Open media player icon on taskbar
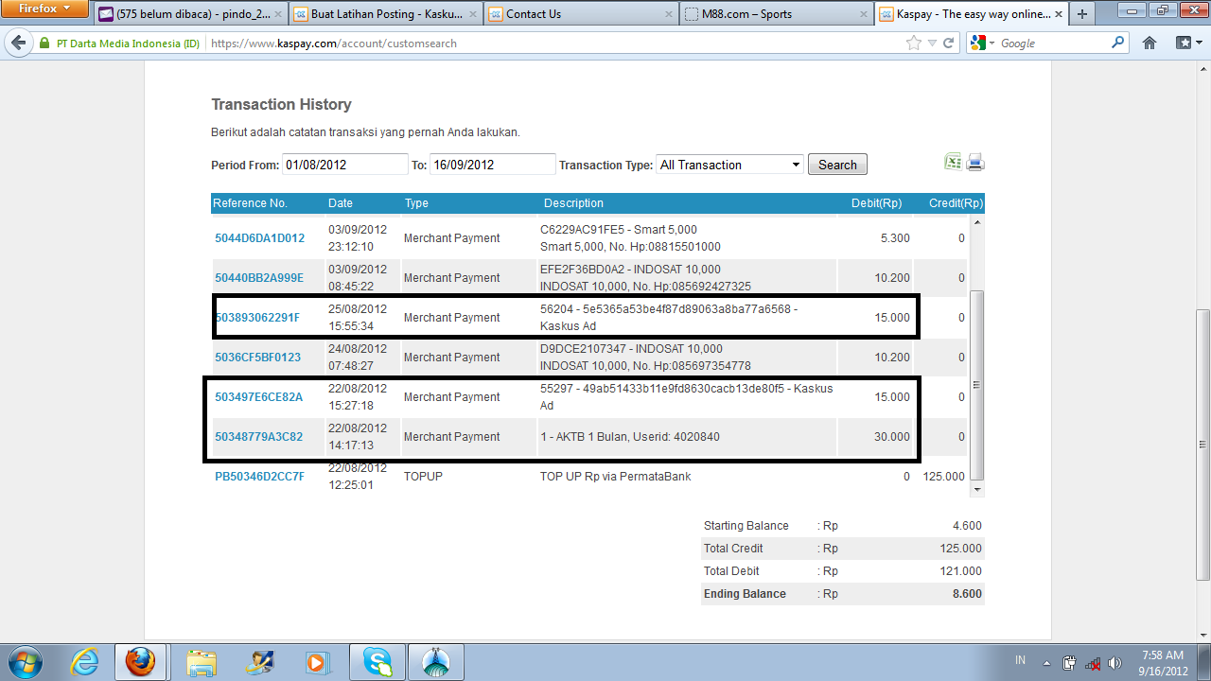 tap(319, 661)
